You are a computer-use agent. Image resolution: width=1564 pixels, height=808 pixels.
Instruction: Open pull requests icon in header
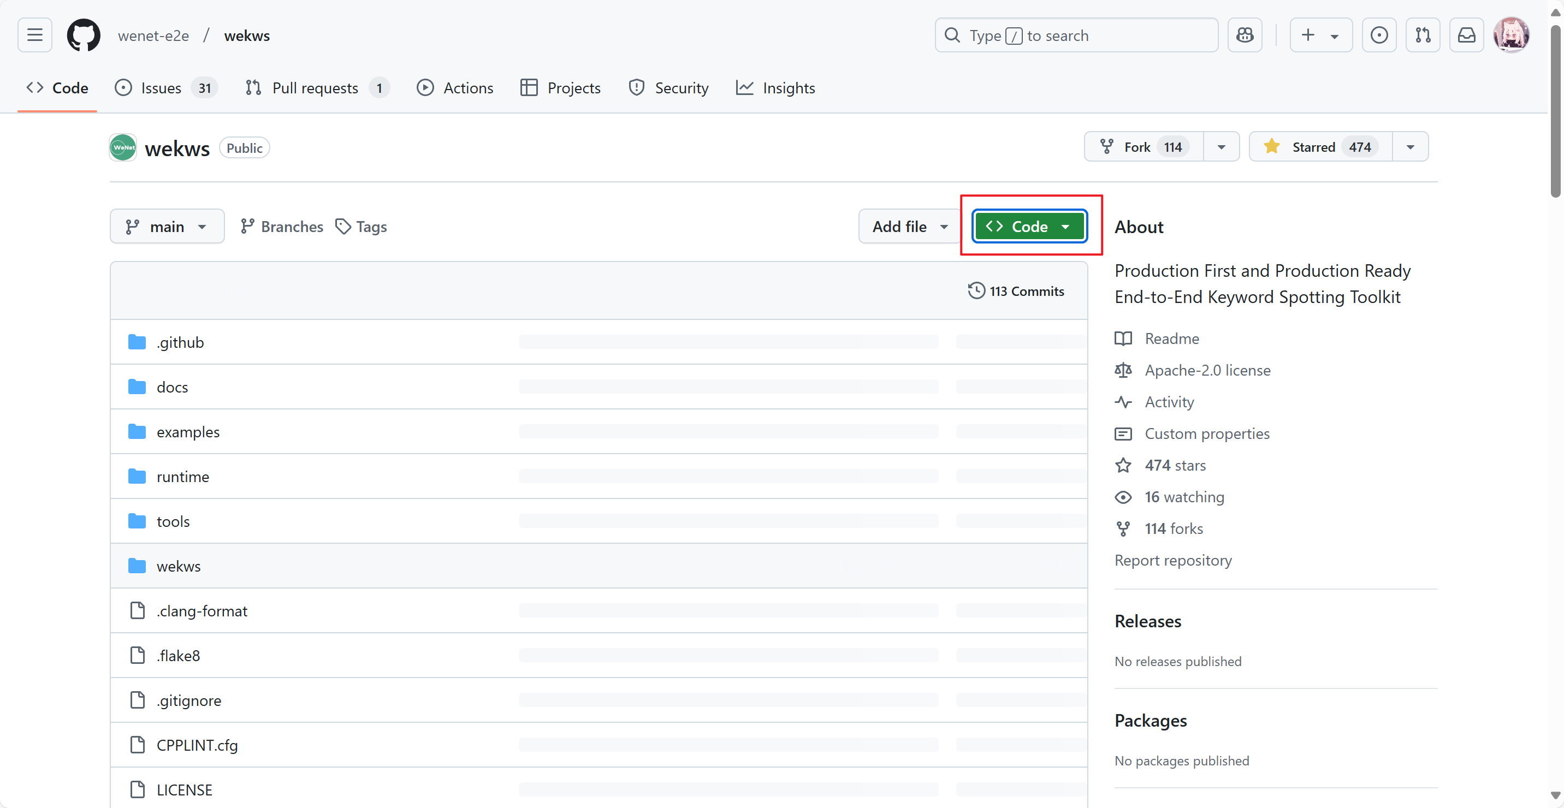point(1423,35)
